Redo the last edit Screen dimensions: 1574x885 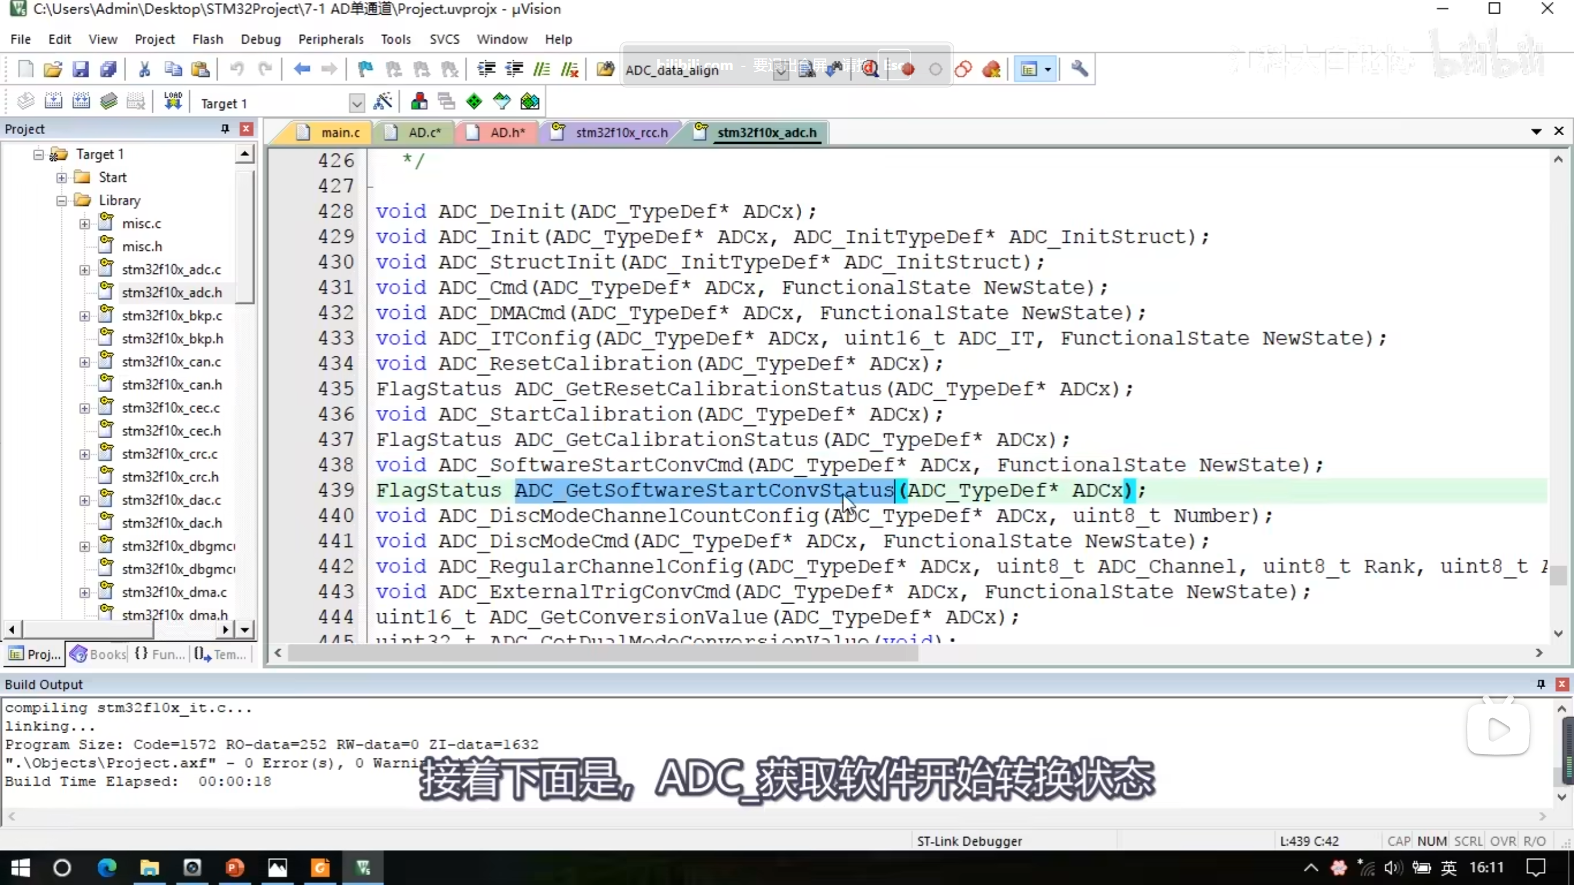(x=264, y=69)
